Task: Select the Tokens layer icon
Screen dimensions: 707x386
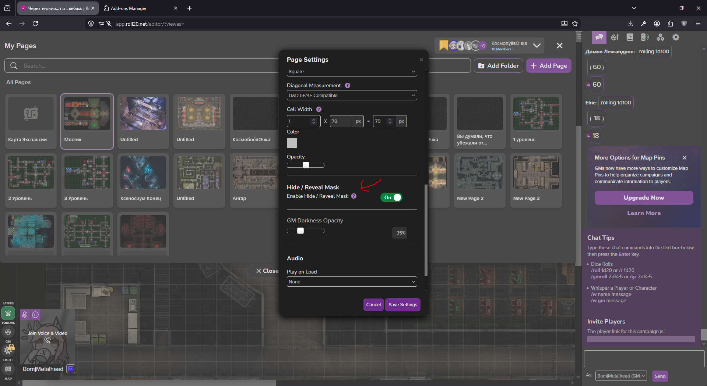Action: (x=8, y=314)
